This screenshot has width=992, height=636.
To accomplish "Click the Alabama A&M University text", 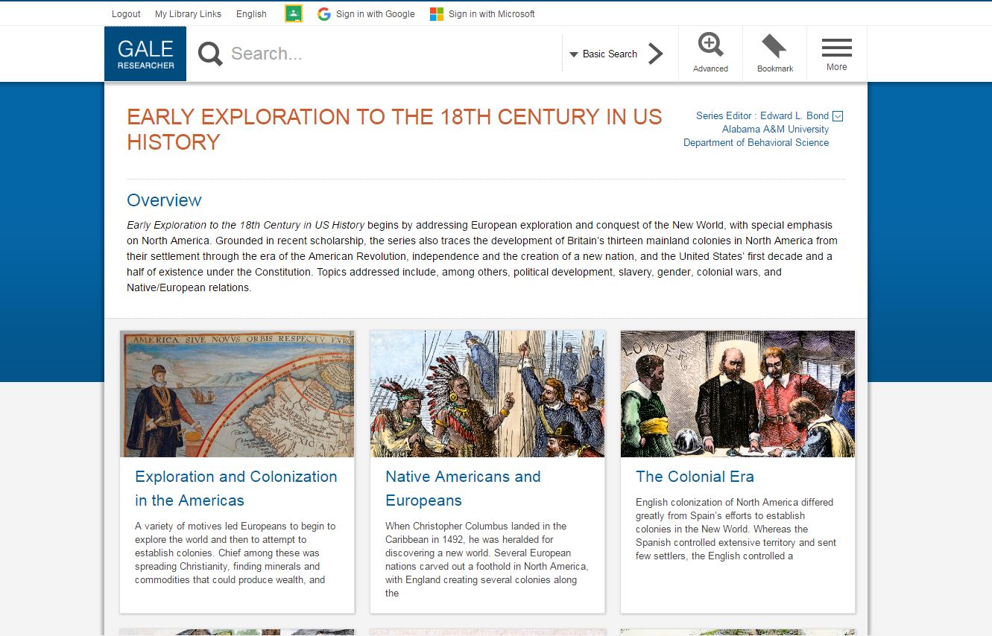I will pyautogui.click(x=775, y=129).
